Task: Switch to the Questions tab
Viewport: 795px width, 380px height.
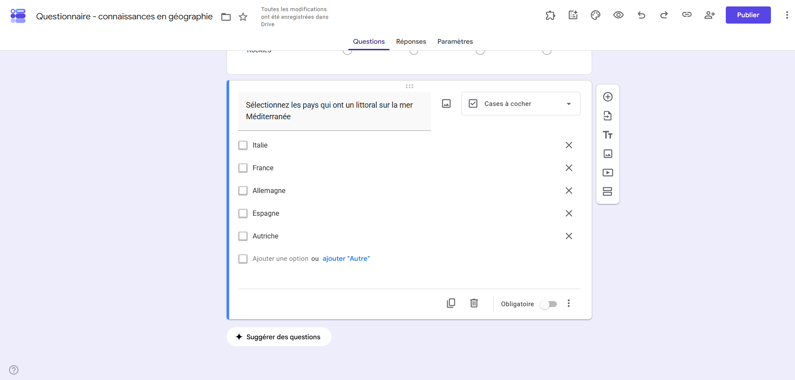Action: [x=368, y=42]
